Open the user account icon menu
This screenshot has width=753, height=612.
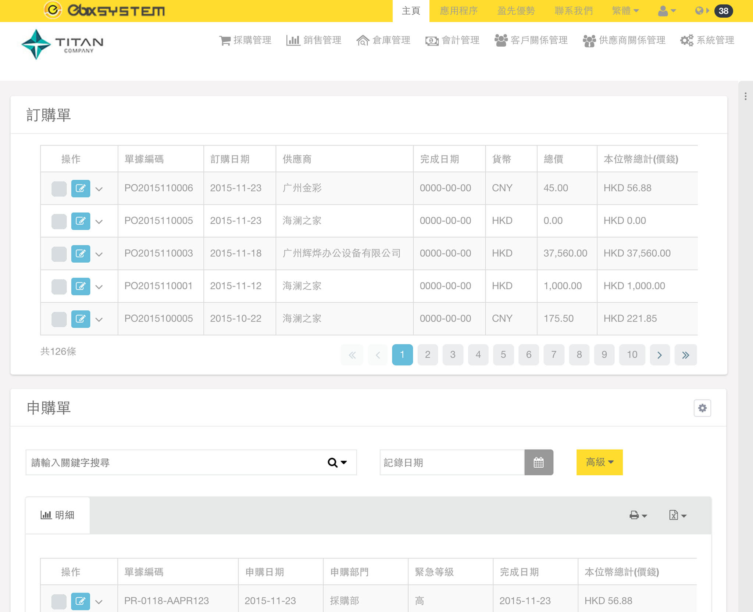point(667,11)
